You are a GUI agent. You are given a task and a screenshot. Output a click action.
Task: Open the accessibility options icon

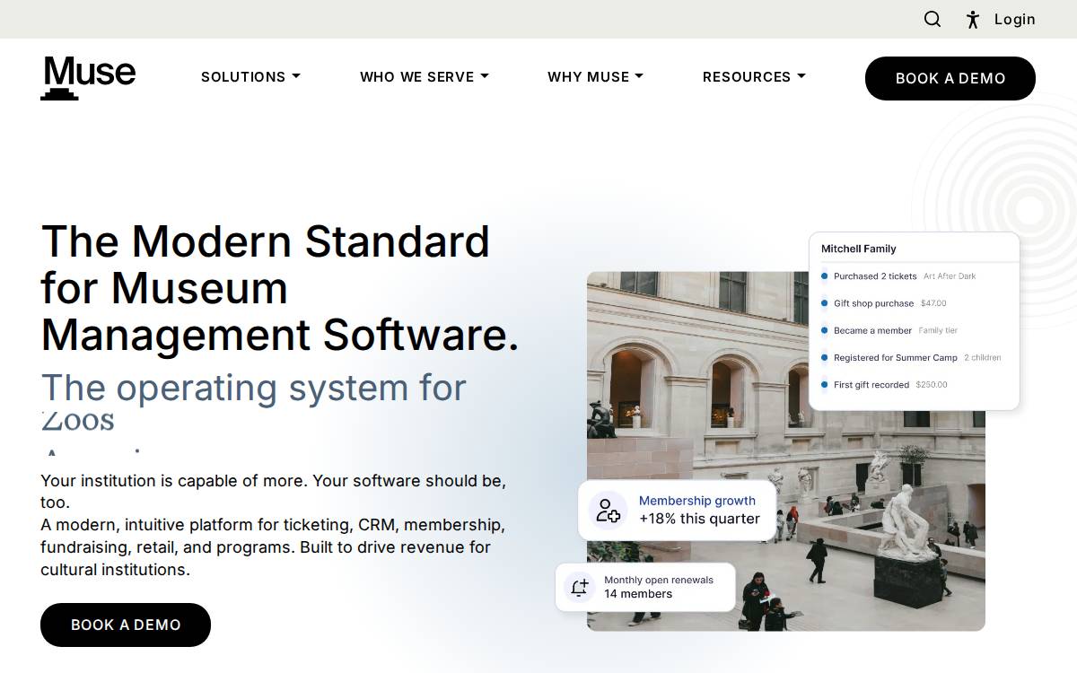973,20
